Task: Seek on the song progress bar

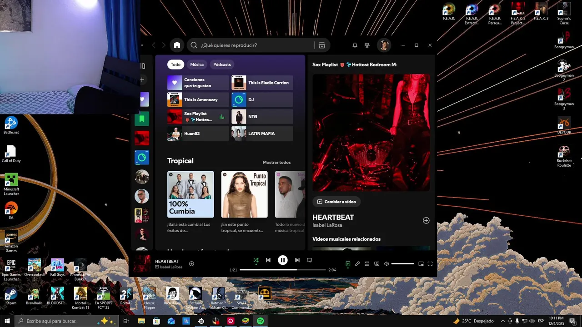Action: tap(283, 270)
